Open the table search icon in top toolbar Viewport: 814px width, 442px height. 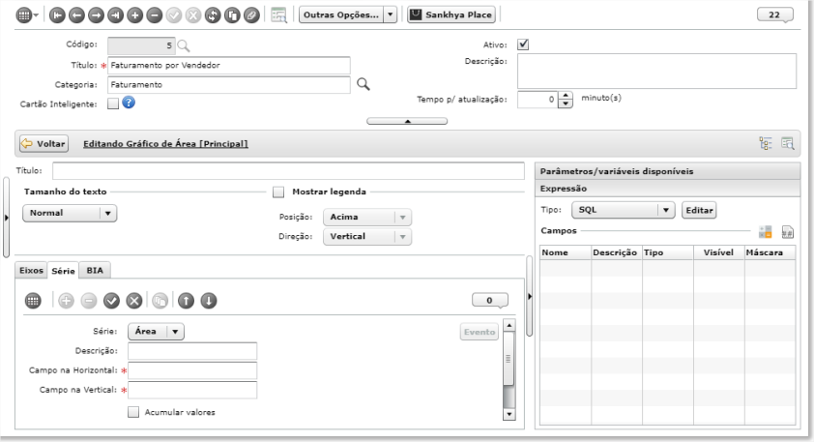point(278,15)
